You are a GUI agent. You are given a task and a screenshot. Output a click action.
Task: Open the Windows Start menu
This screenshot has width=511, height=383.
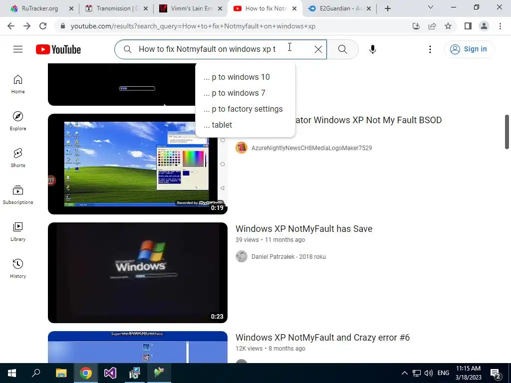(12, 373)
